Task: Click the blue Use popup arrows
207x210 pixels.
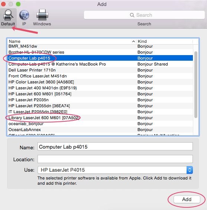Action: click(190, 170)
